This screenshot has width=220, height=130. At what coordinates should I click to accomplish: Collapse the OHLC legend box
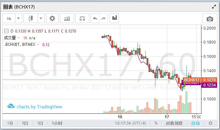point(6,31)
